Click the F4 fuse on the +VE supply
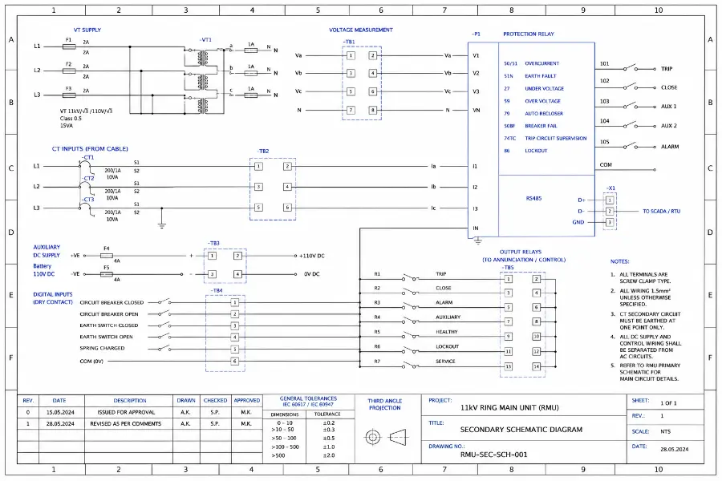This screenshot has height=481, width=722. [x=107, y=256]
